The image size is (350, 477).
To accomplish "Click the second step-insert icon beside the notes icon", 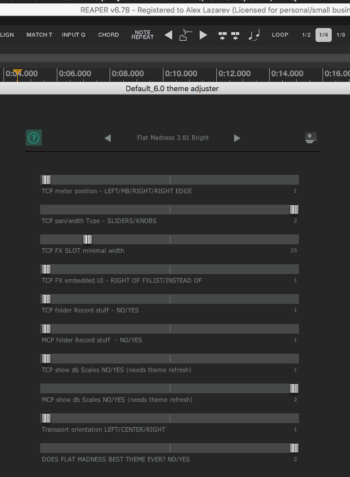I will click(x=235, y=35).
